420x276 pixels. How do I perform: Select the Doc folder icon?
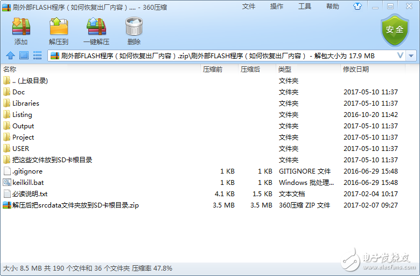[6, 92]
